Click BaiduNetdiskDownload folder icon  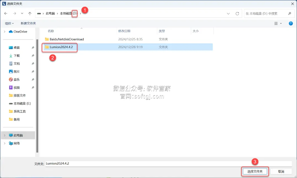(x=47, y=39)
